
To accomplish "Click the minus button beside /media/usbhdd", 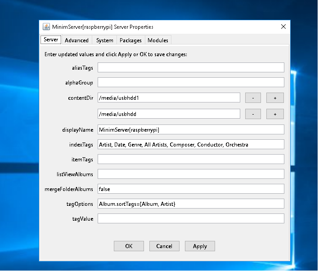I will [x=254, y=114].
